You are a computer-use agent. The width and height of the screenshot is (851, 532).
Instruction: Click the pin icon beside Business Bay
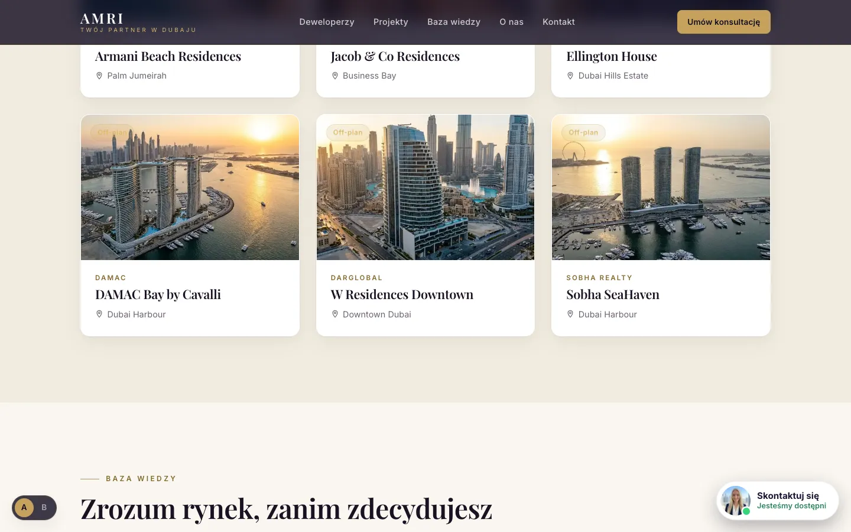click(x=335, y=76)
